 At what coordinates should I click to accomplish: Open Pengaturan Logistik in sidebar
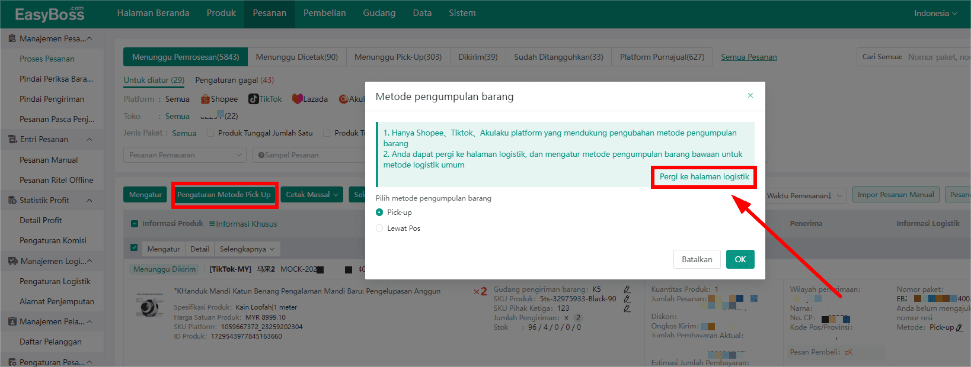click(x=55, y=281)
